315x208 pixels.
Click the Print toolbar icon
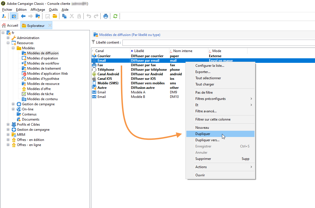106,16
